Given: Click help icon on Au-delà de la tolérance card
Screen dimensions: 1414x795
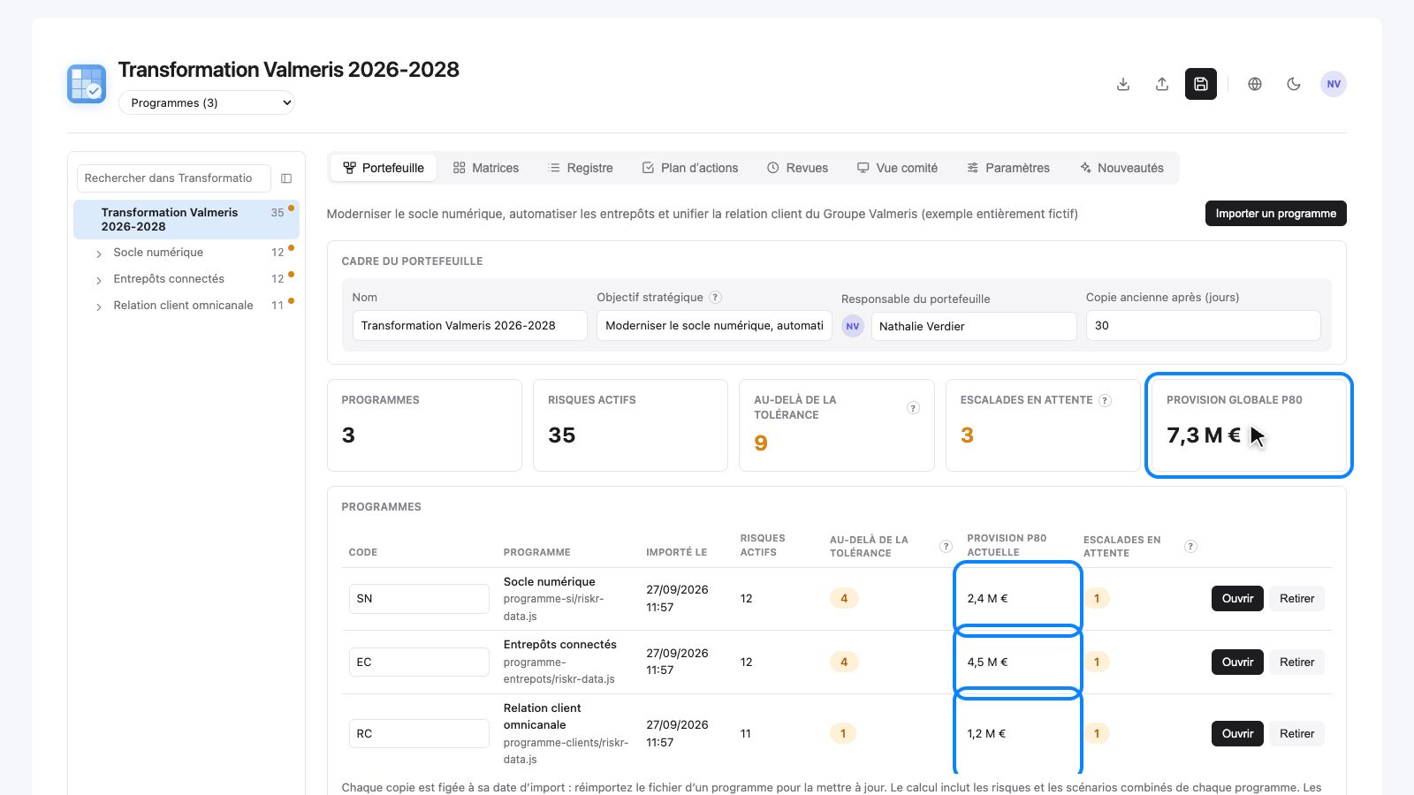Looking at the screenshot, I should click(913, 407).
